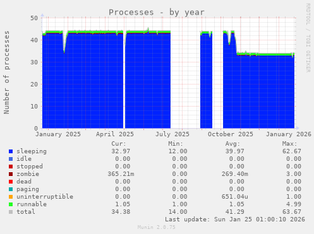Viewport: 314px width, 234px height.
Task: Click the 'Avg:' column header
Action: tap(232, 144)
